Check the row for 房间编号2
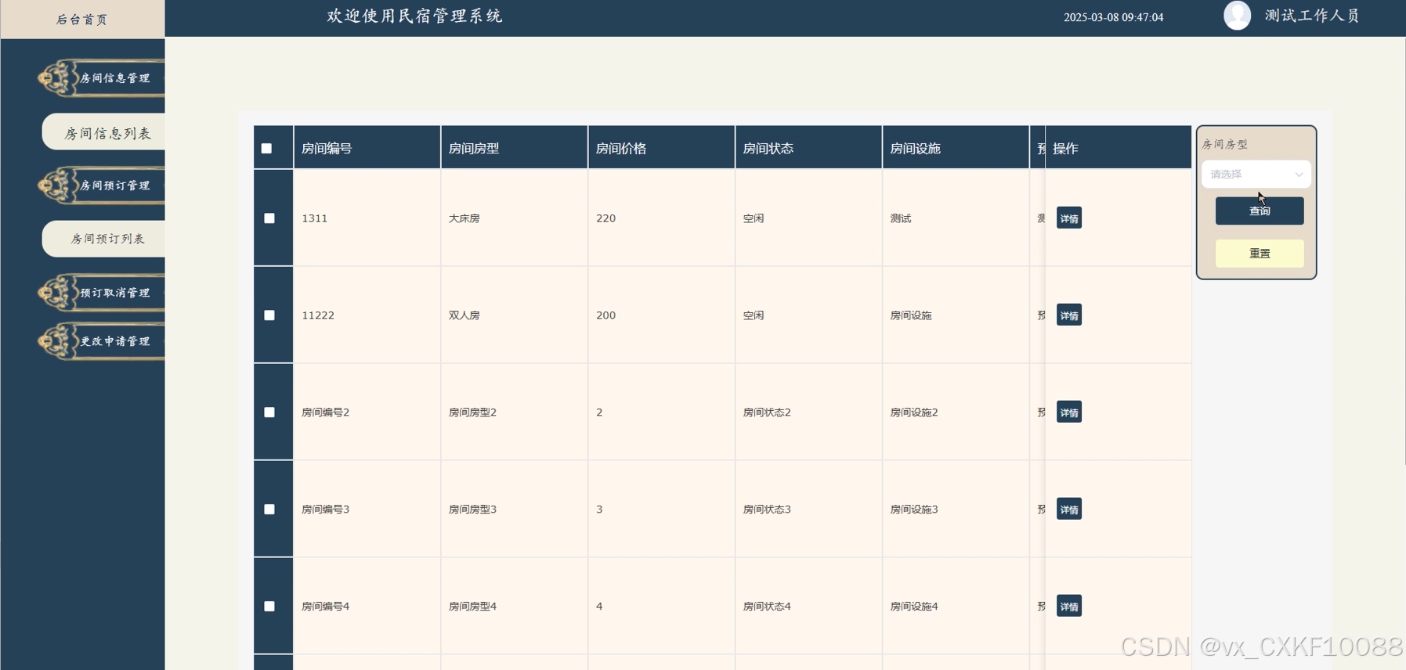 tap(269, 412)
